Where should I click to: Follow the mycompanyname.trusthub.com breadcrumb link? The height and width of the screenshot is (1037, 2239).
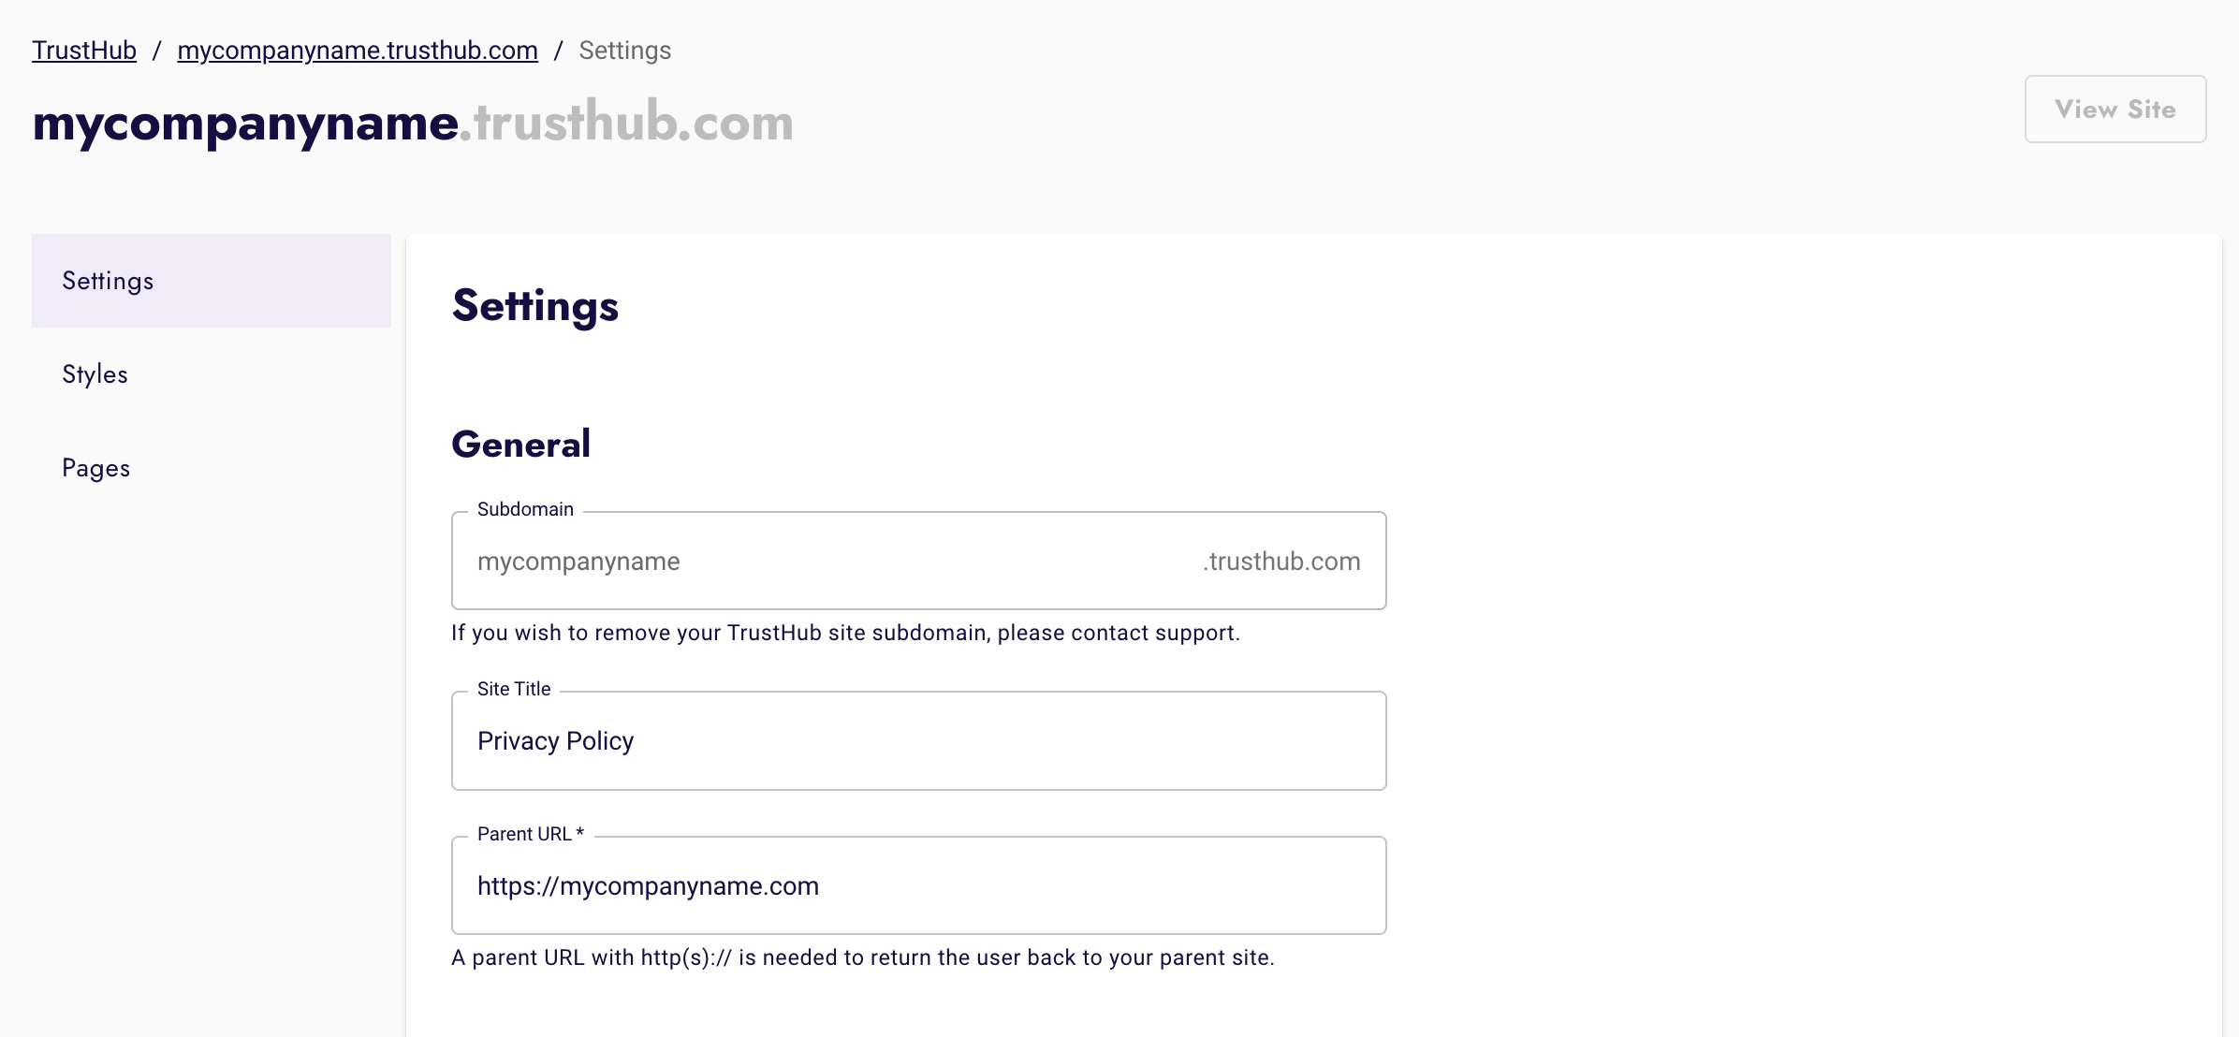(358, 51)
